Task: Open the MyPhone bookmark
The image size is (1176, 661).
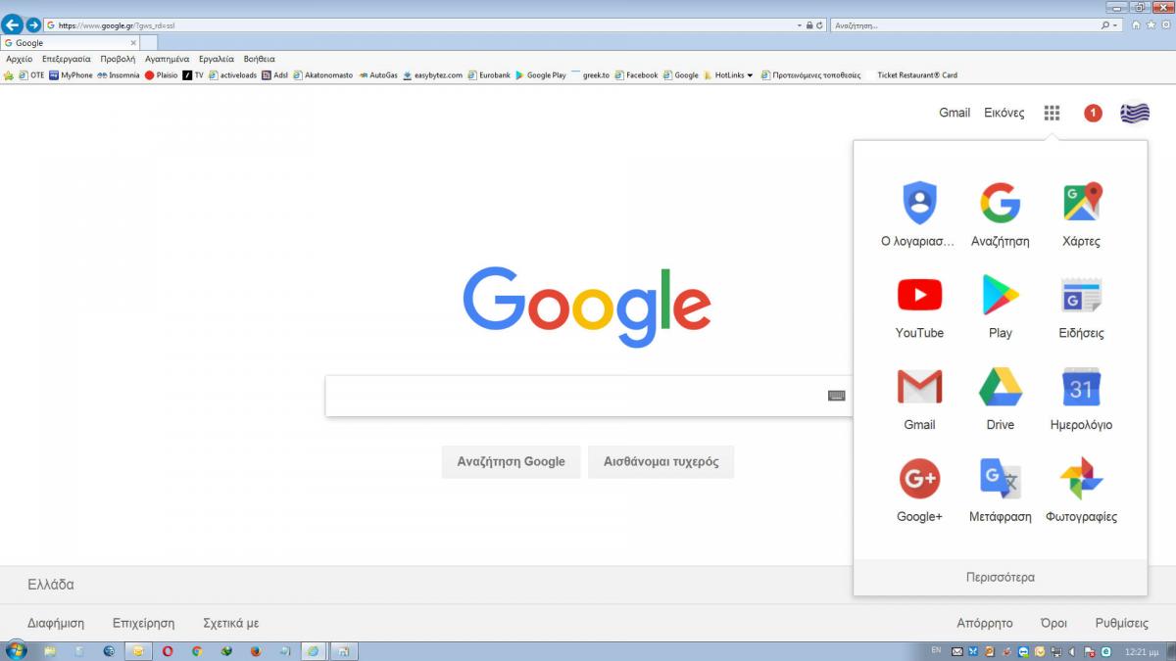Action: (71, 75)
